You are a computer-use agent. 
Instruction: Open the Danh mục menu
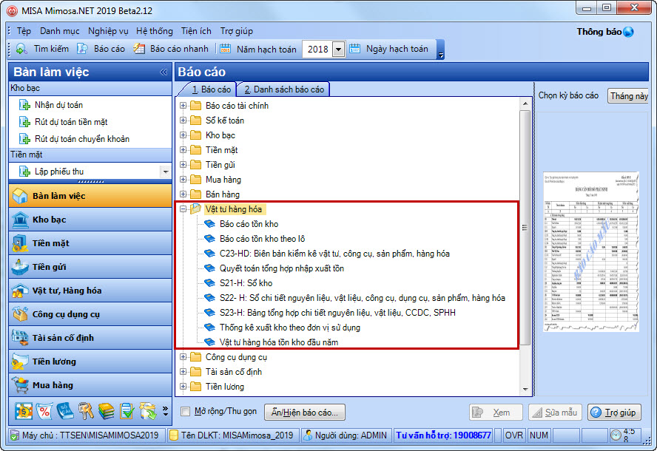tap(59, 31)
